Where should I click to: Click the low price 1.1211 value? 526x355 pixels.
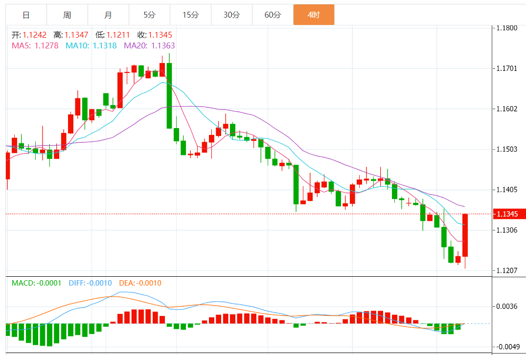coord(118,35)
